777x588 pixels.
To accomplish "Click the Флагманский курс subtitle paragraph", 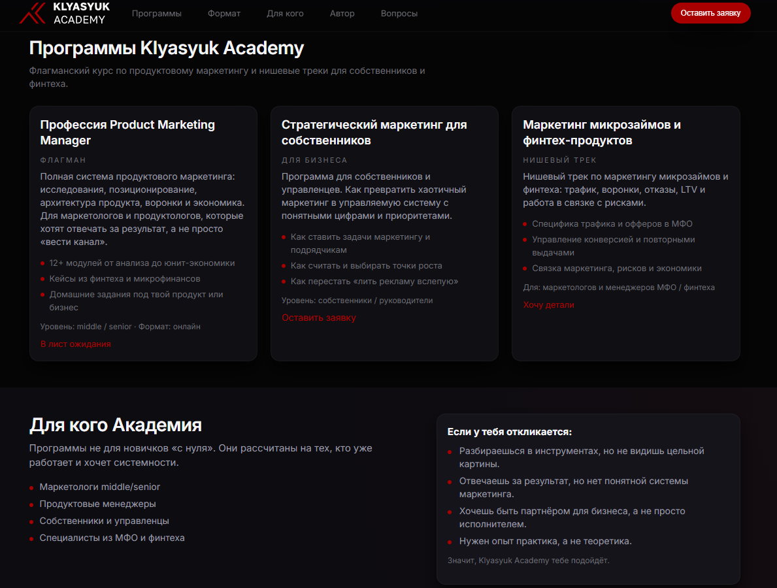I will pyautogui.click(x=227, y=77).
